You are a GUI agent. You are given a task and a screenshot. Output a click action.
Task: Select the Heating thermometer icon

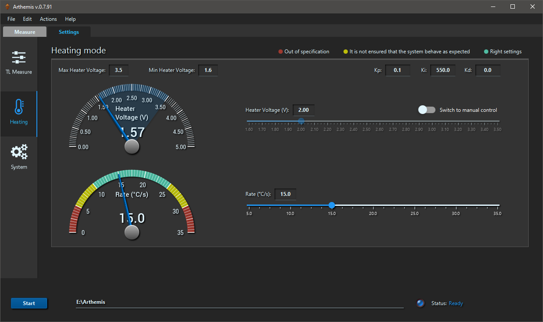click(x=19, y=107)
